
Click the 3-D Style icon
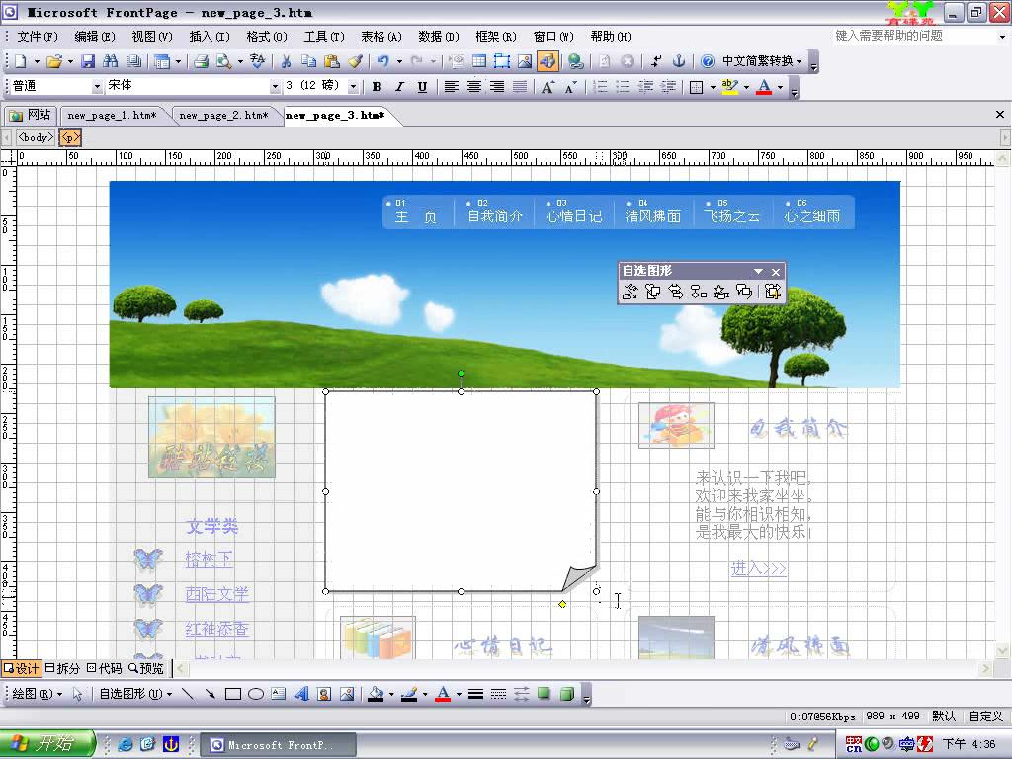(566, 694)
